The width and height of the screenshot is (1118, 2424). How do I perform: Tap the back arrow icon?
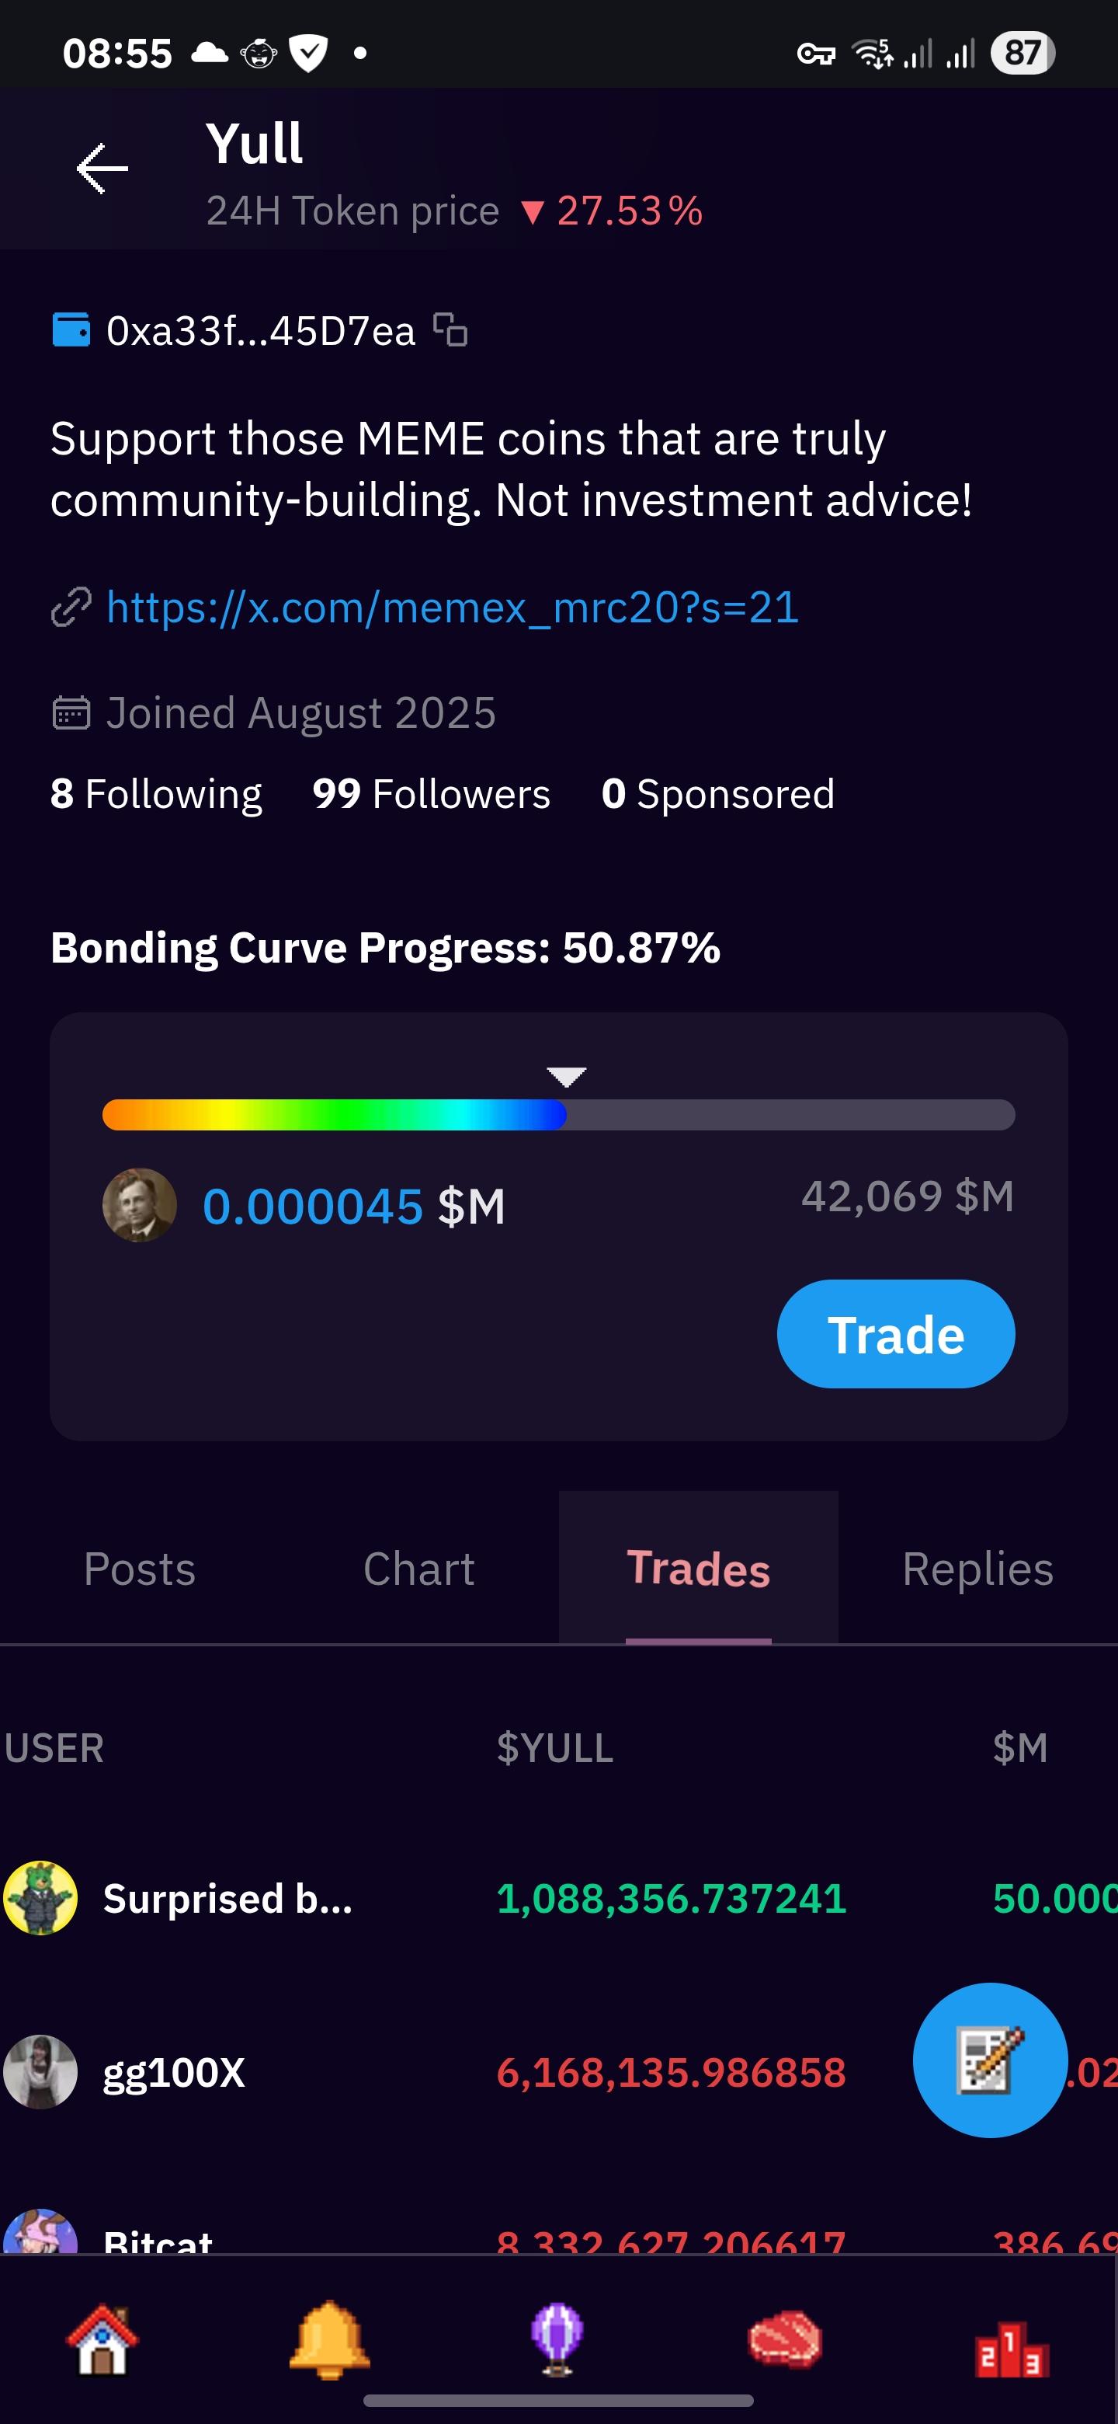pyautogui.click(x=102, y=169)
